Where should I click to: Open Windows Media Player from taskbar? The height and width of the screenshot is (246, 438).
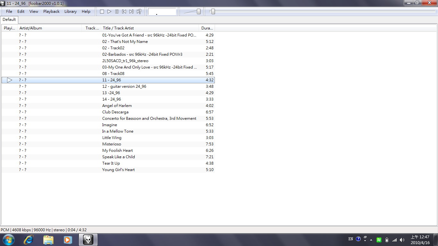coord(68,240)
